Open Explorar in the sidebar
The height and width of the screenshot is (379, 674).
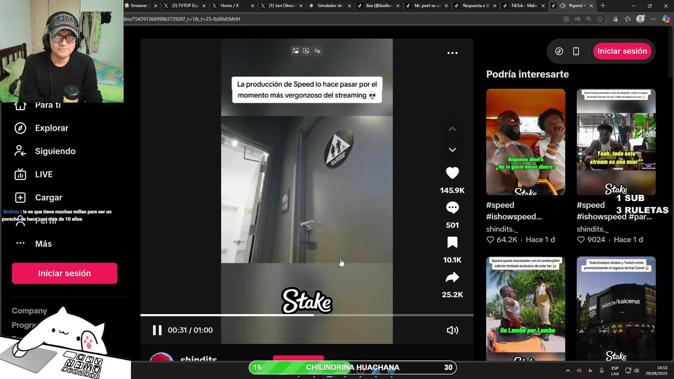coord(52,128)
